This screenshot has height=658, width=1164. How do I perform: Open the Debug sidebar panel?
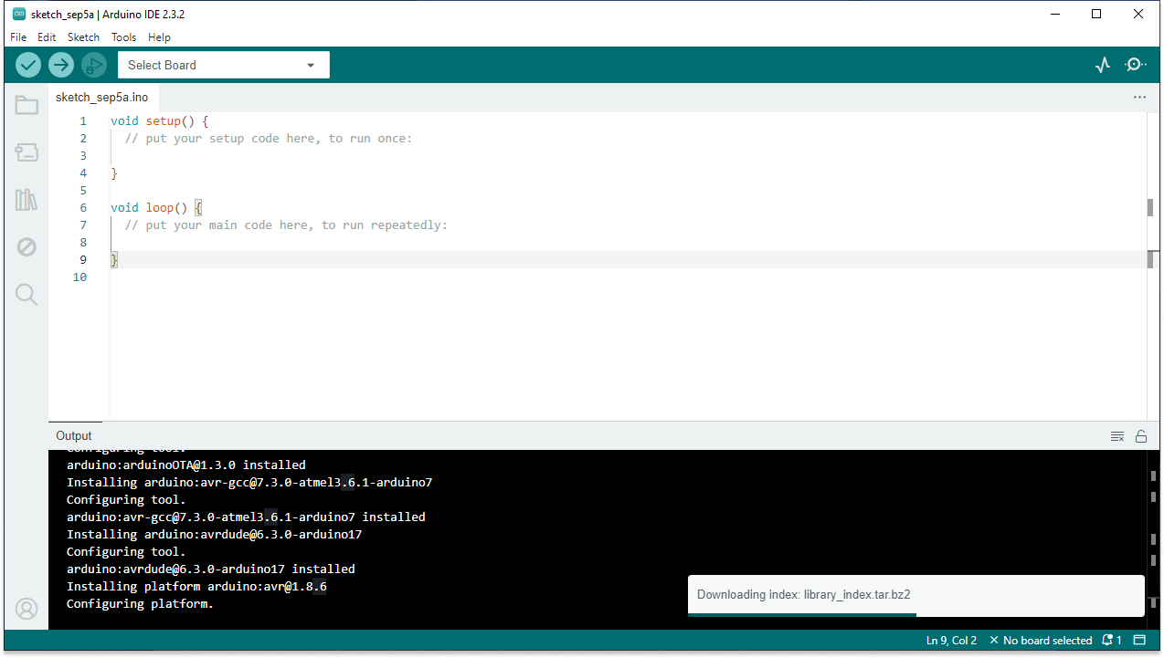pos(26,247)
